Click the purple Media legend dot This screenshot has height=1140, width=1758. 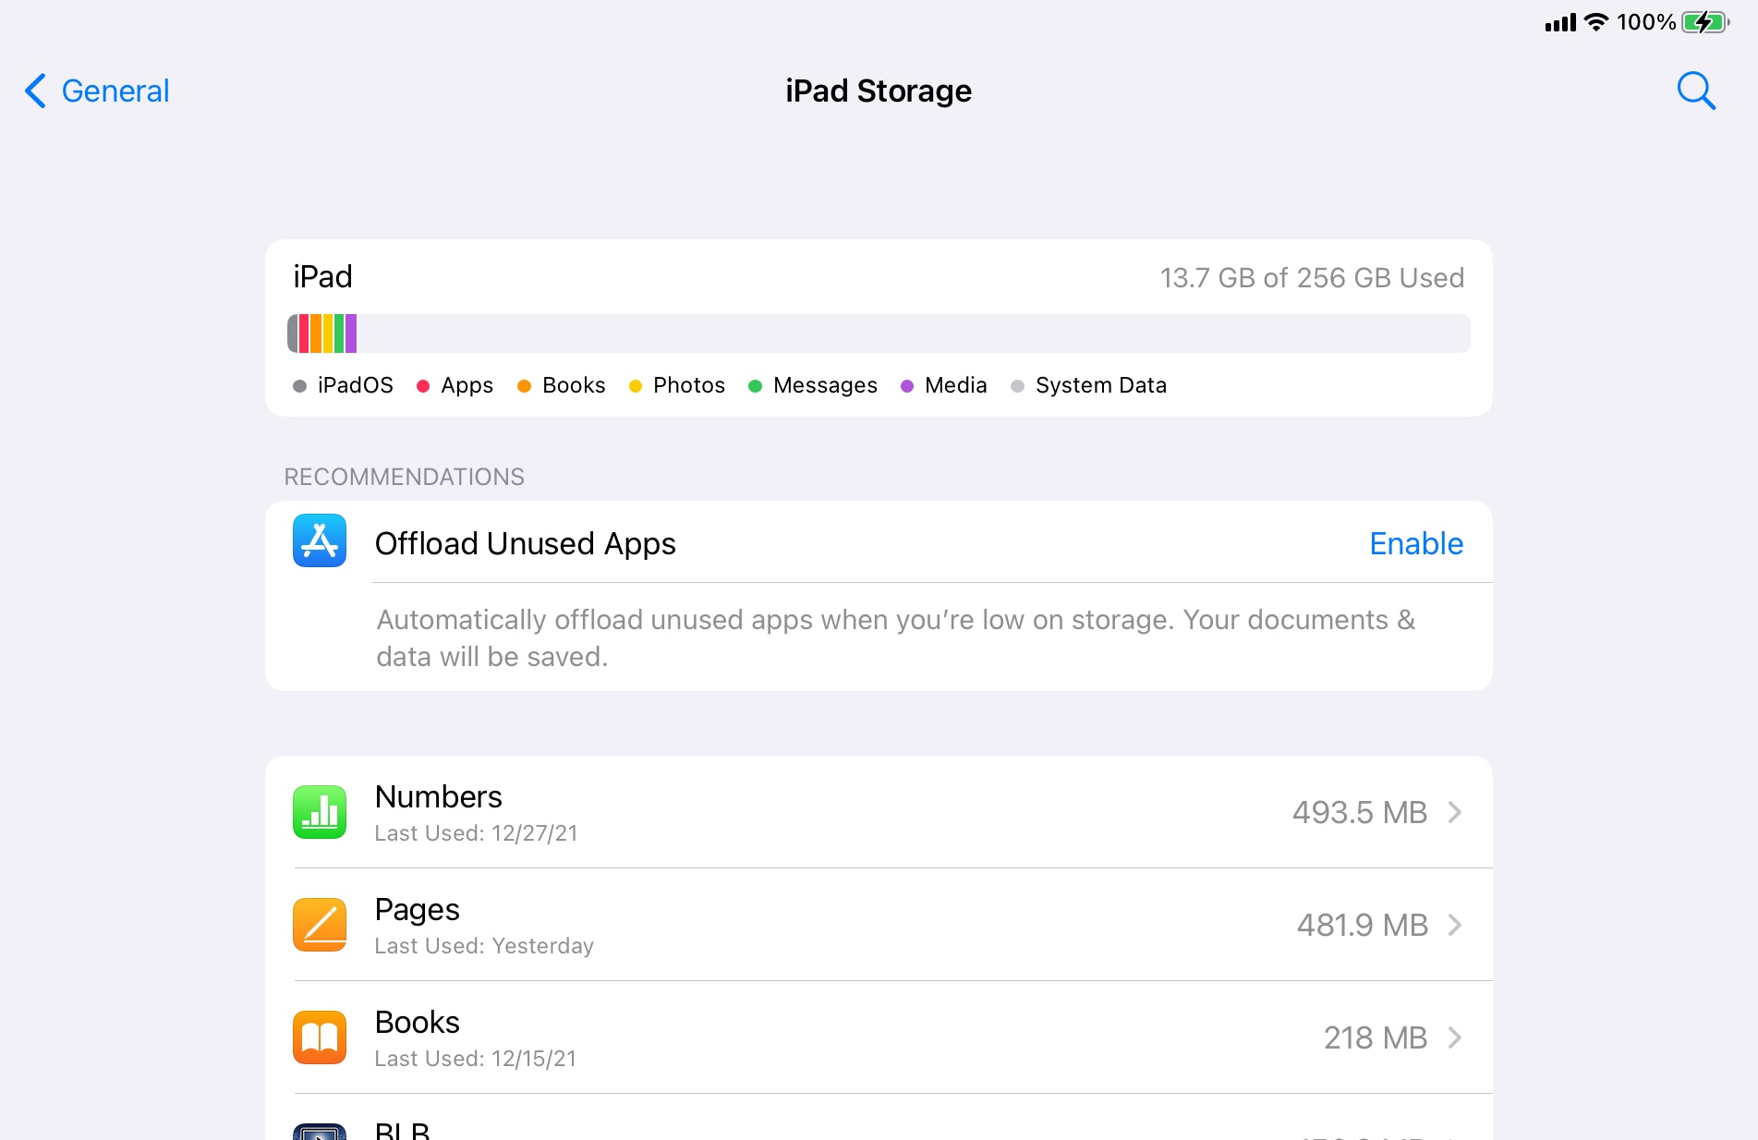(x=907, y=386)
